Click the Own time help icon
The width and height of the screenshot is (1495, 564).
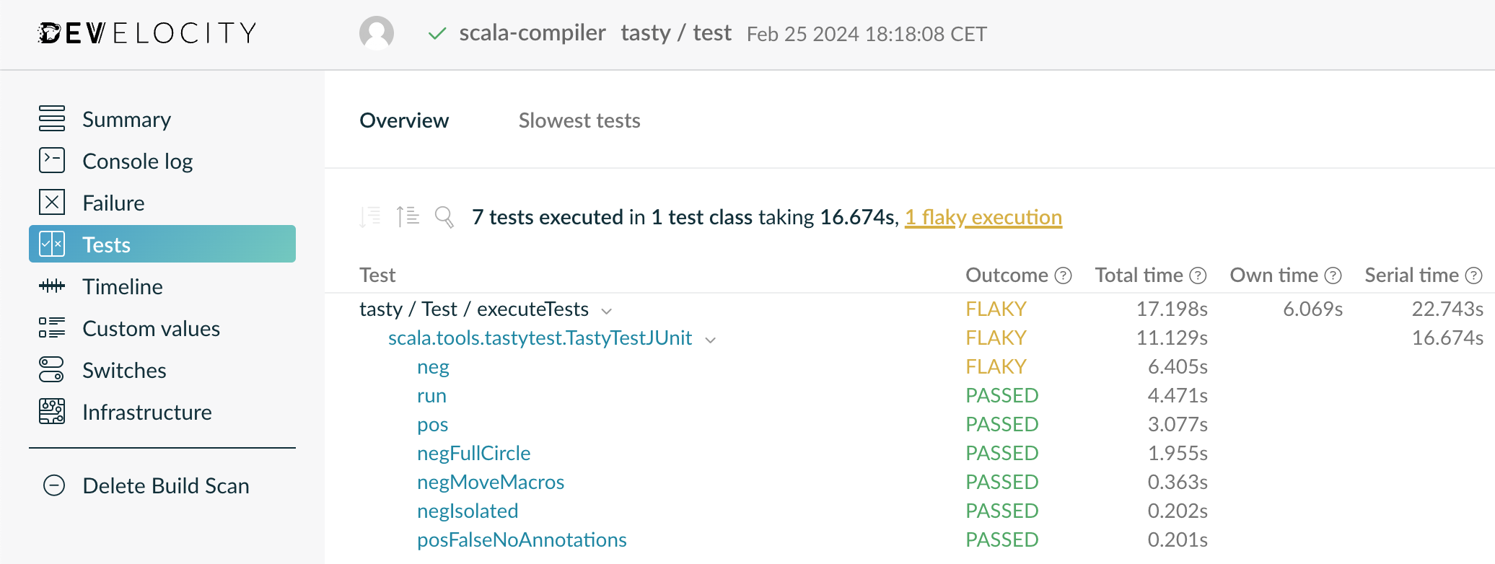coord(1333,276)
